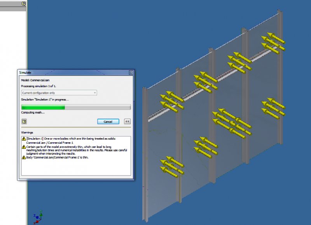Open the Current configuration only dropdown

point(59,93)
